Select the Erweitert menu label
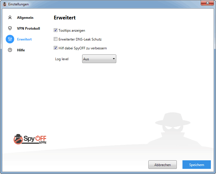Viewport: 216px width, 174px height. [x=24, y=39]
